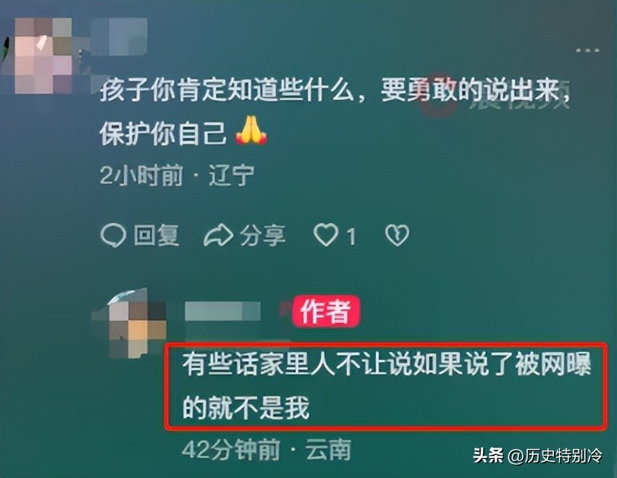
Task: Click the share arrow icon
Action: tap(218, 235)
